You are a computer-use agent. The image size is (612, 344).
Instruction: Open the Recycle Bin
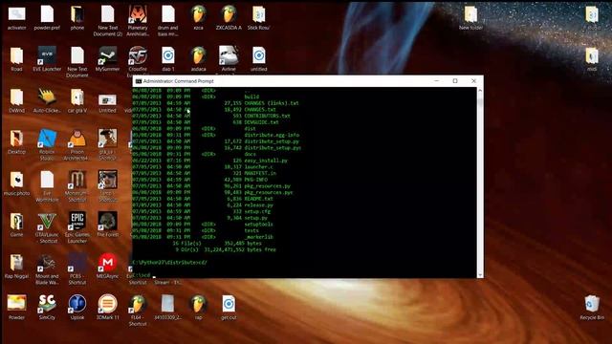(x=592, y=308)
